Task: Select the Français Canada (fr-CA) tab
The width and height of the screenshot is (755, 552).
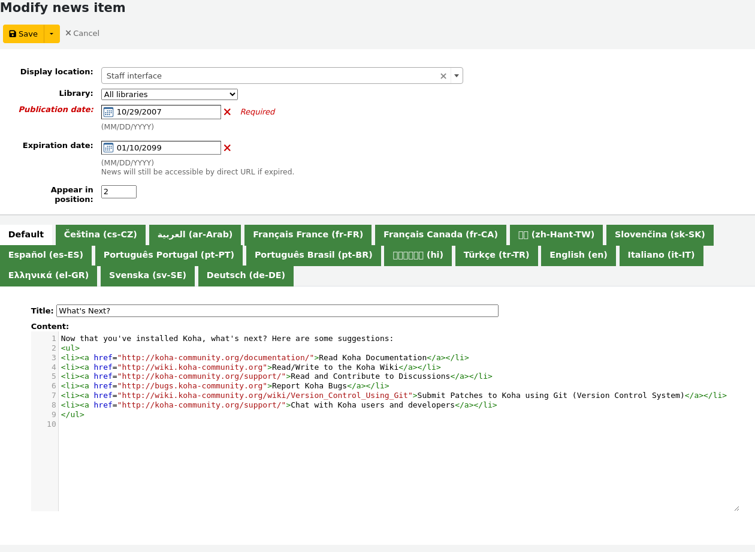Action: (x=440, y=235)
